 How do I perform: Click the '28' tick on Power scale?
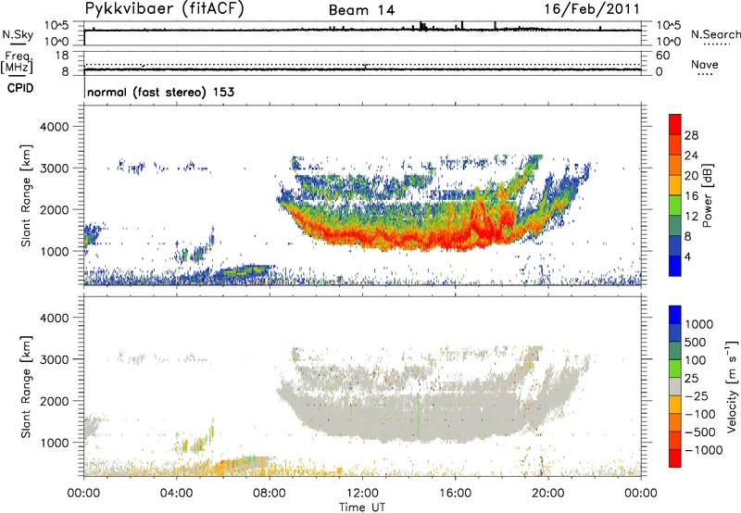pos(691,135)
